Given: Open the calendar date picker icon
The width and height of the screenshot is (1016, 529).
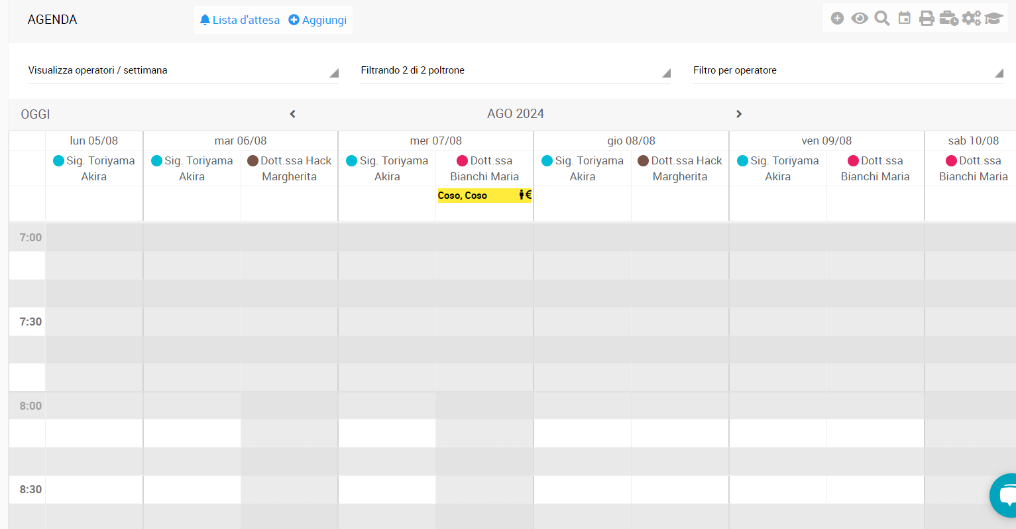Looking at the screenshot, I should point(905,18).
